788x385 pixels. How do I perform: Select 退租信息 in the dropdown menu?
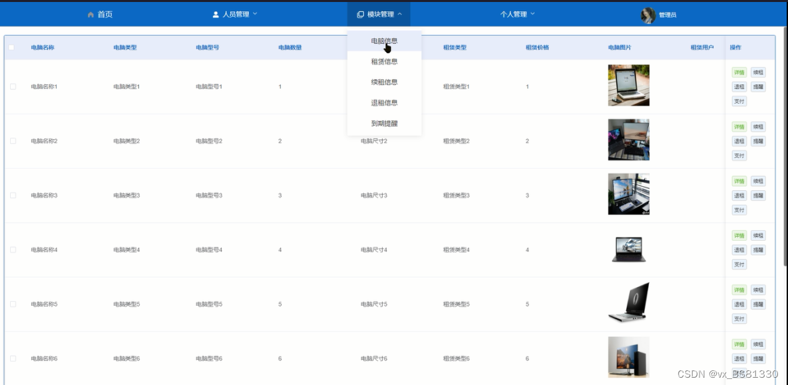[x=385, y=102]
